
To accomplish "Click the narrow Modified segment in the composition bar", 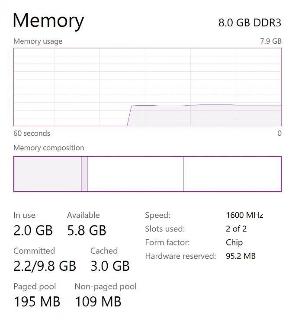I will pyautogui.click(x=84, y=174).
